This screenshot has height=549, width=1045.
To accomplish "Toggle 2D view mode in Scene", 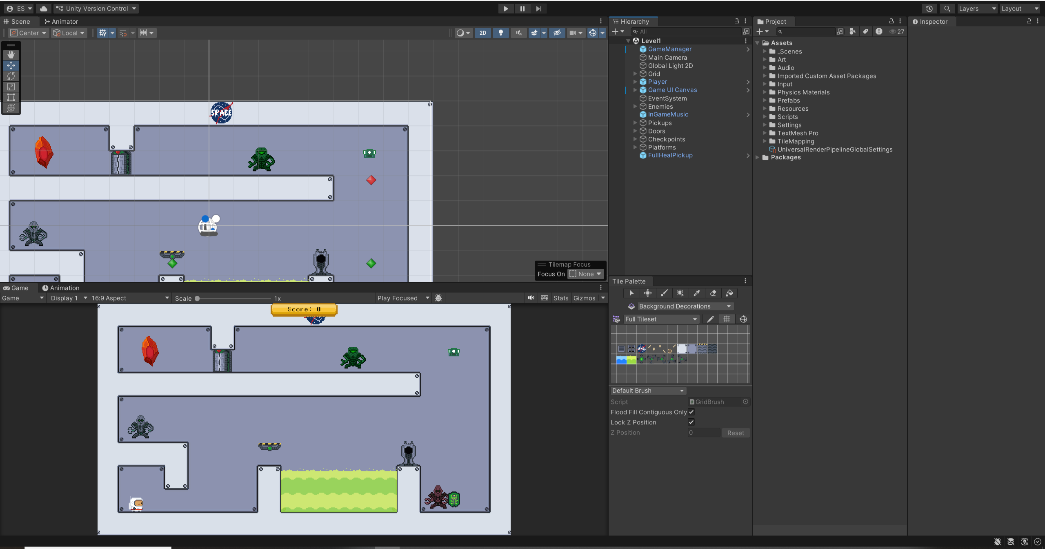I will [482, 33].
